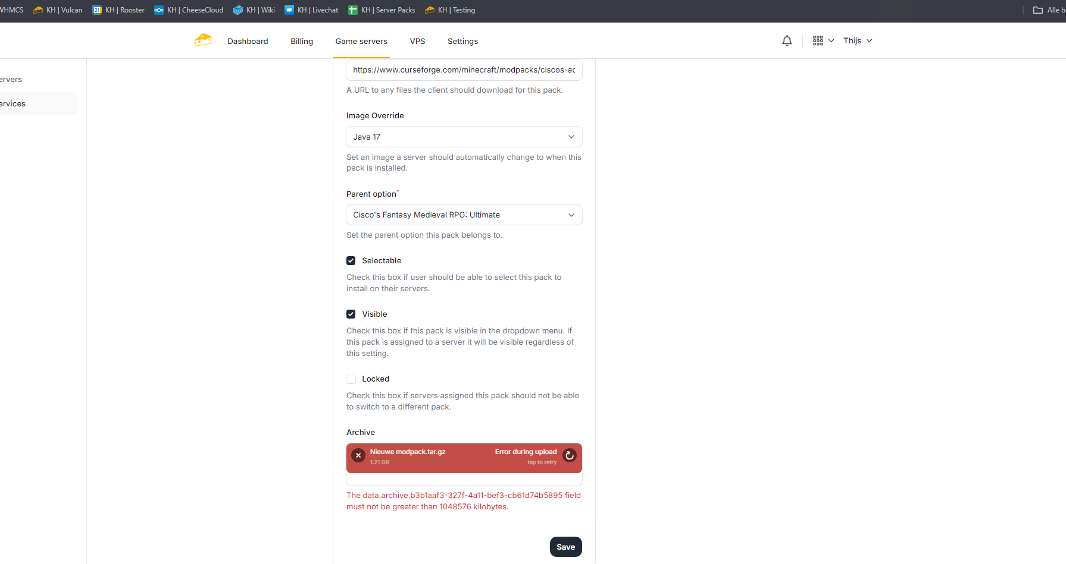The width and height of the screenshot is (1066, 564).
Task: Click the cheese logo icon
Action: tap(203, 40)
